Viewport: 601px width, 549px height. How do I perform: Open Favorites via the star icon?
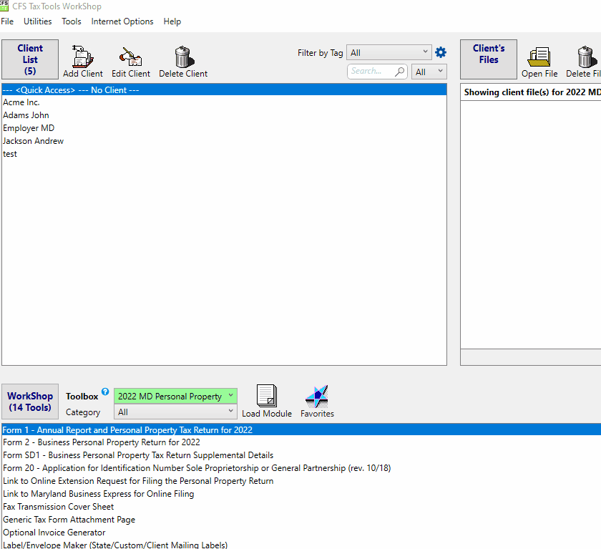point(317,397)
